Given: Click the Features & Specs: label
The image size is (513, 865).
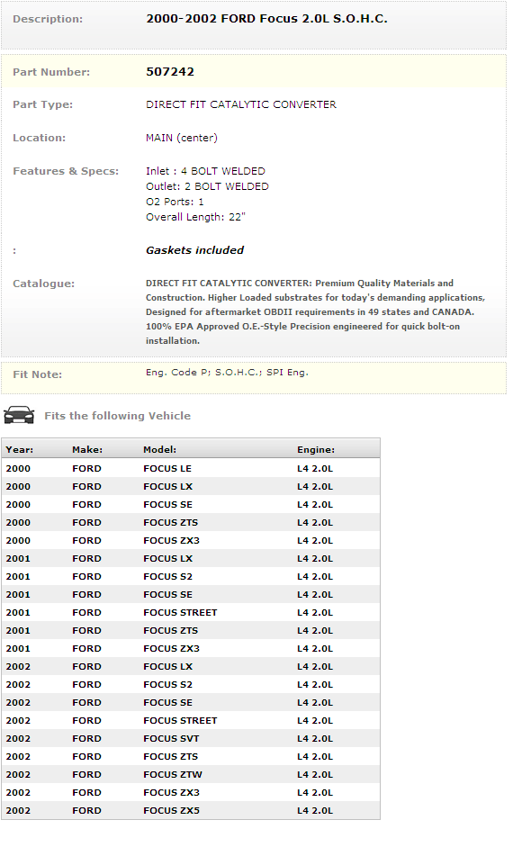Looking at the screenshot, I should [x=66, y=171].
